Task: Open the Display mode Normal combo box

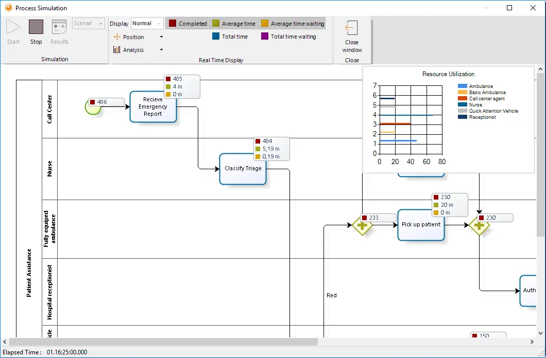Action: (x=147, y=23)
